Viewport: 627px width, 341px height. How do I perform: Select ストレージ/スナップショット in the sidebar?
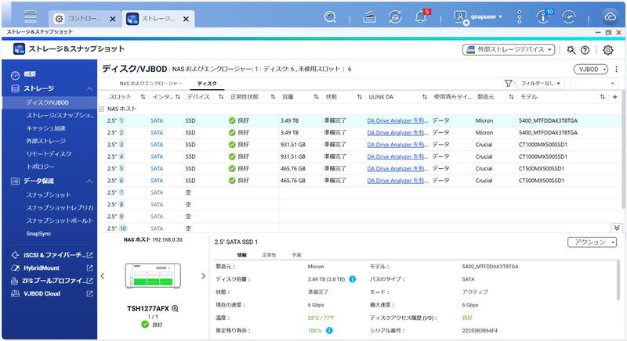pos(60,115)
